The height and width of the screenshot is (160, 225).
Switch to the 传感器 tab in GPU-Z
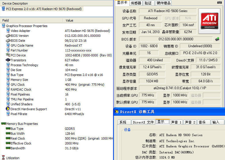136,3
